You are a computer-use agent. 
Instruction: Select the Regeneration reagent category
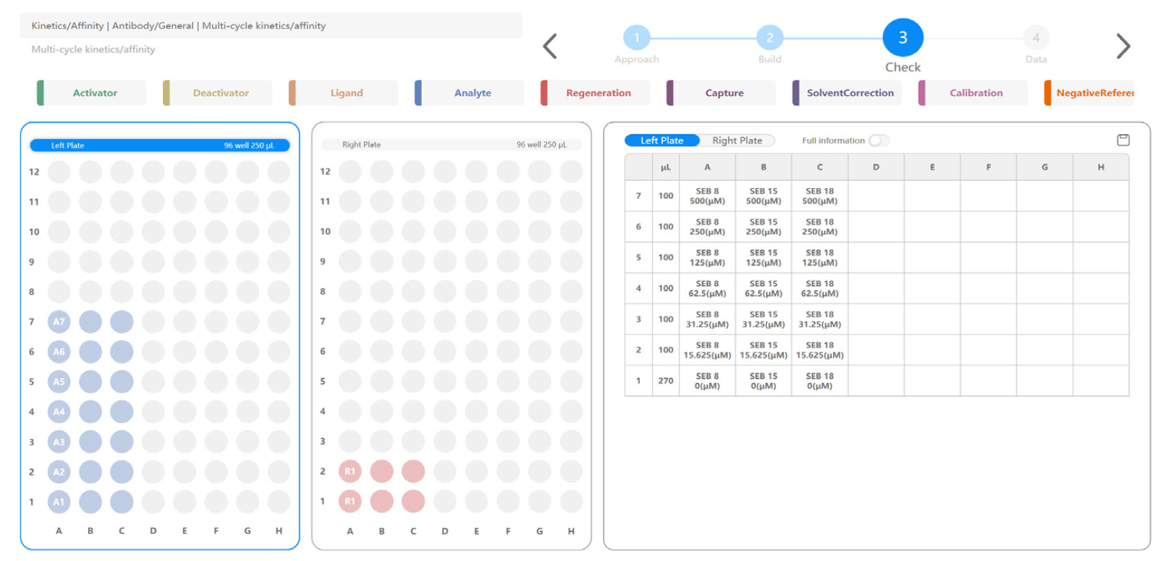[597, 93]
